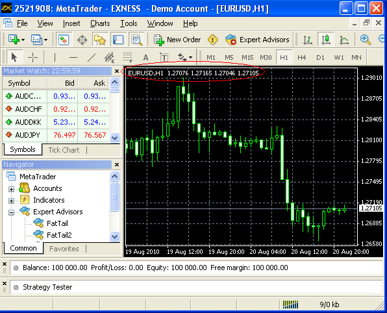387x313 pixels.
Task: Select the Fibonacci Retracement tool
Action: [x=128, y=58]
